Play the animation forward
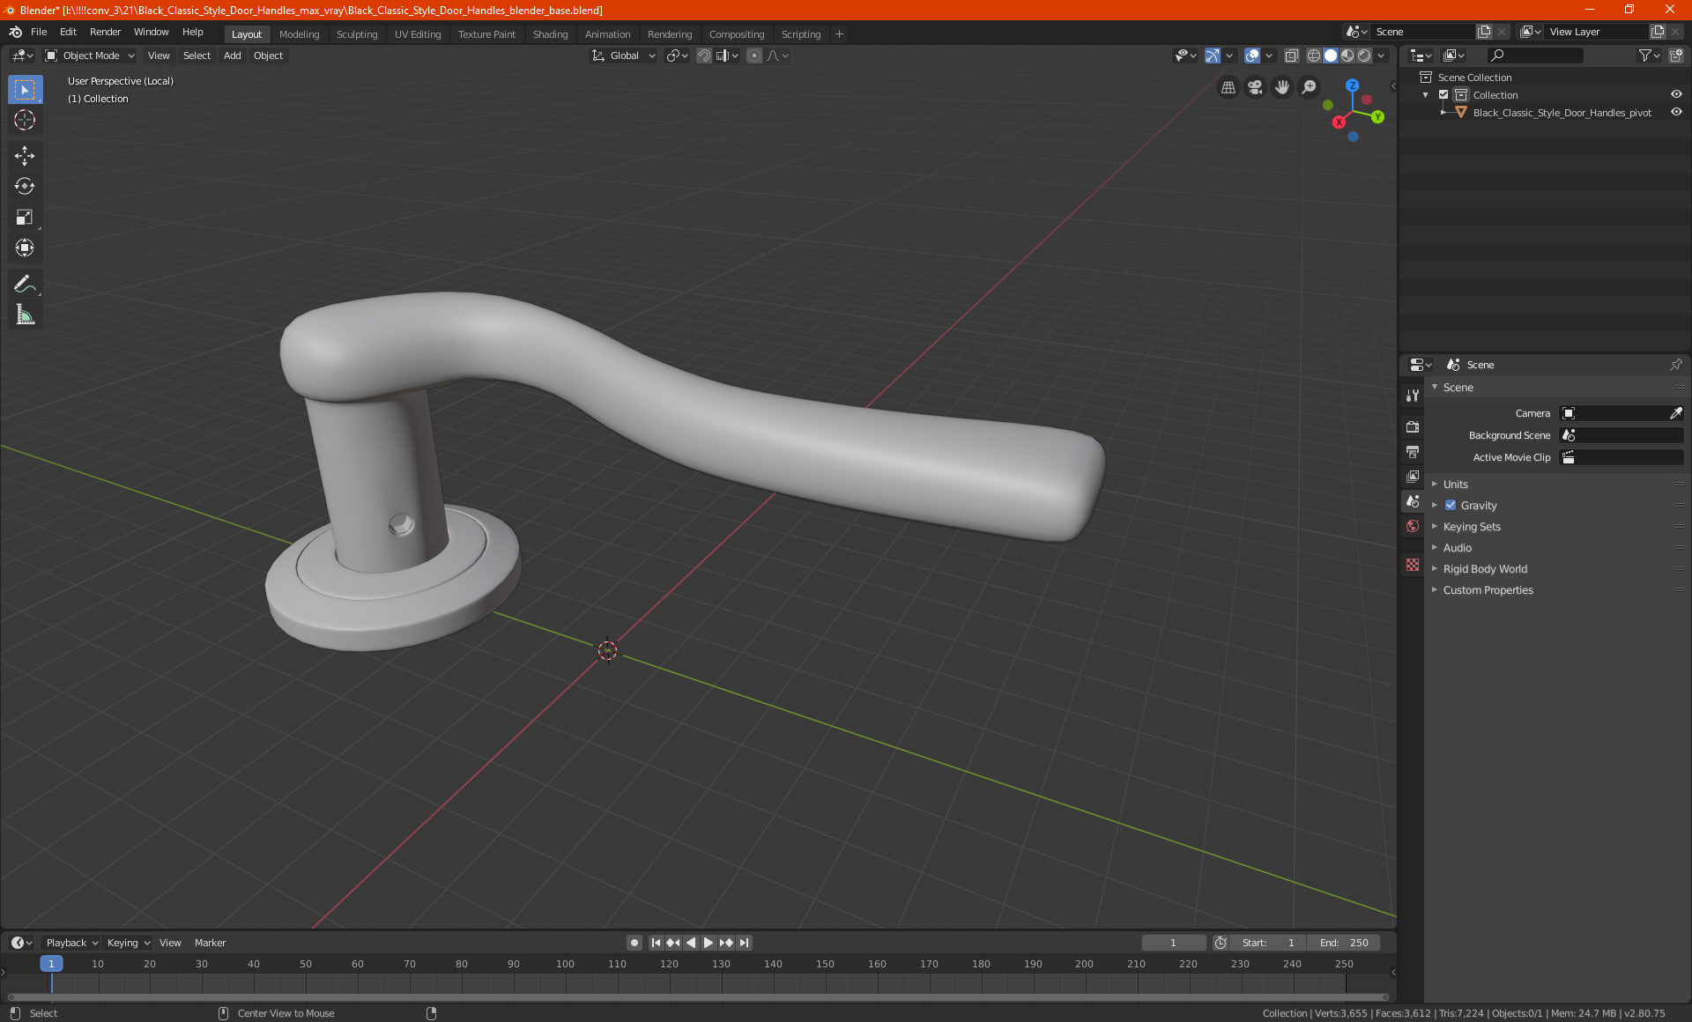 coord(709,943)
